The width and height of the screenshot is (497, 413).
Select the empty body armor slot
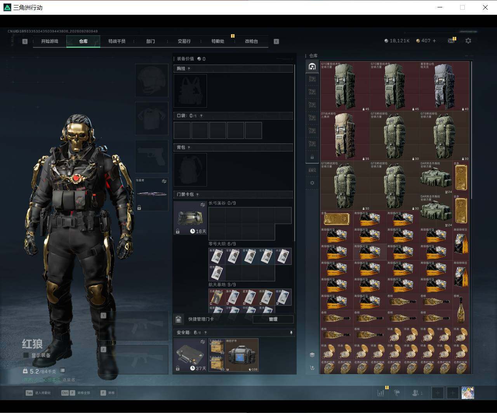[151, 118]
